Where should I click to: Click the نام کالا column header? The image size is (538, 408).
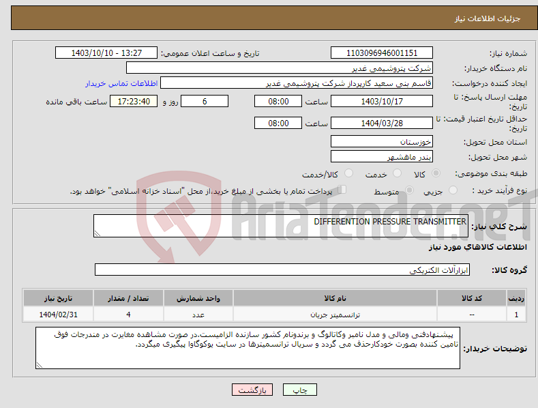[x=335, y=298]
